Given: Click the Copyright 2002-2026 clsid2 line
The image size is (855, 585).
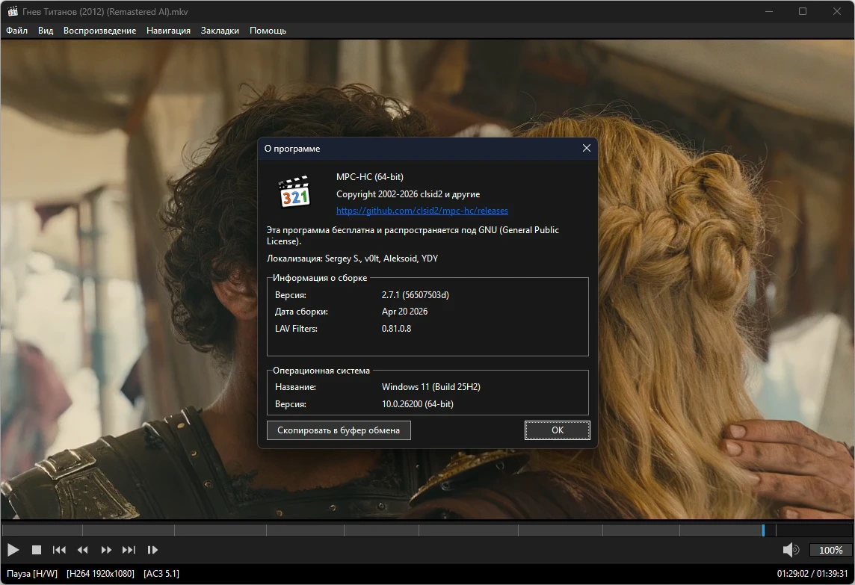Looking at the screenshot, I should tap(408, 194).
